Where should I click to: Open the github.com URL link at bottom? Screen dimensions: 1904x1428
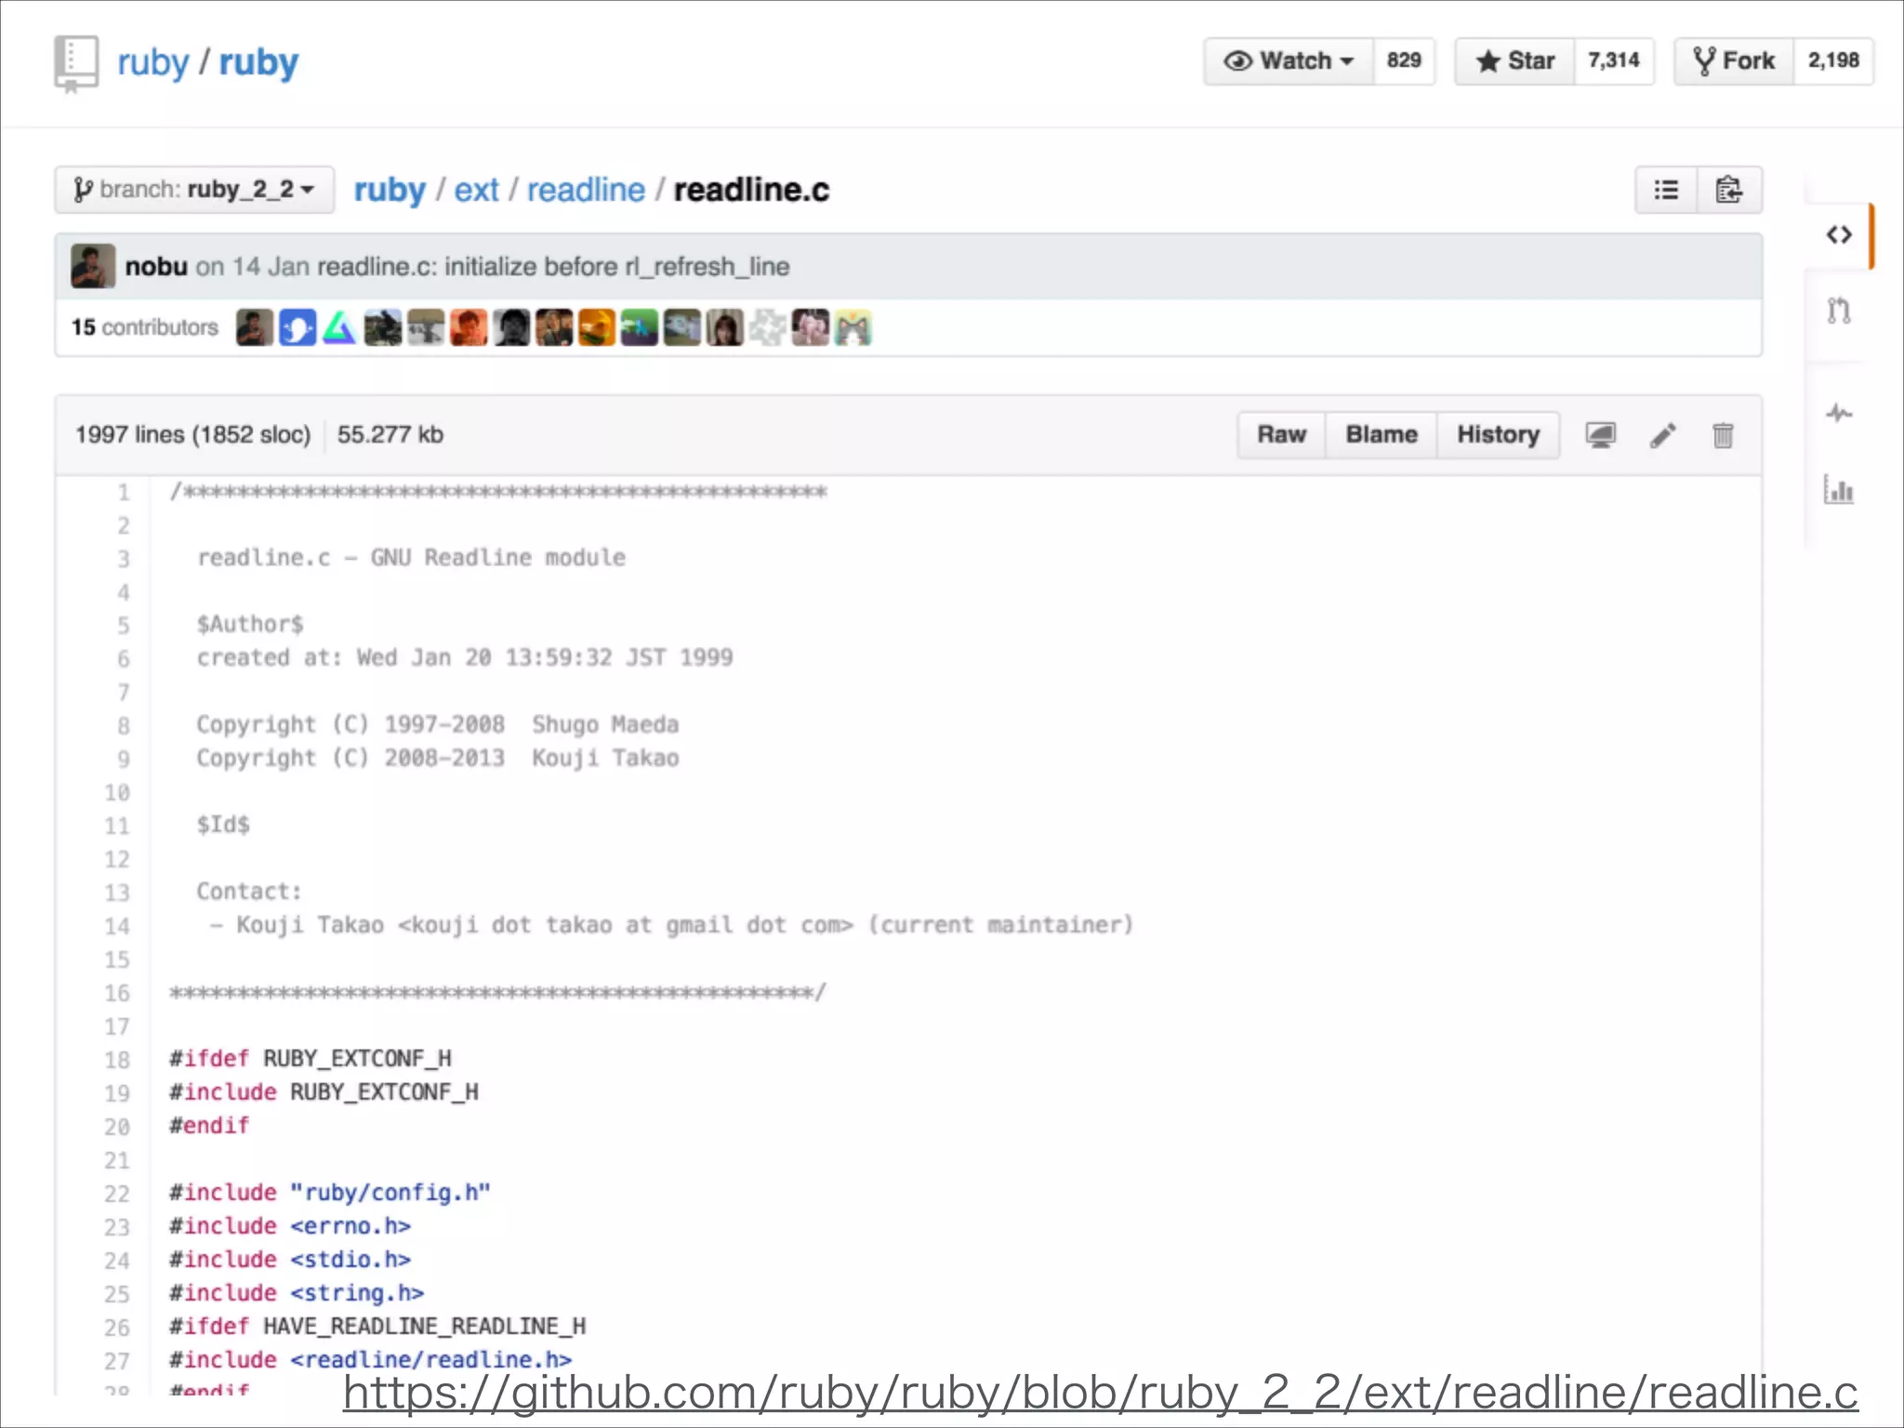click(1100, 1393)
